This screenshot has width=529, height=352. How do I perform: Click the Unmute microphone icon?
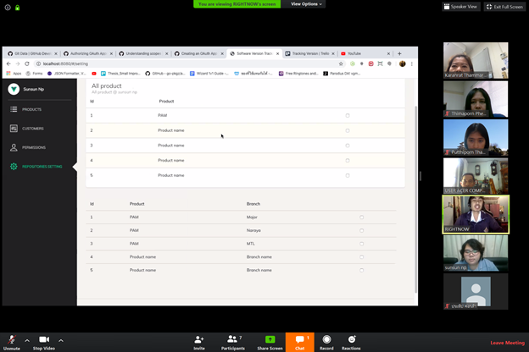11,338
